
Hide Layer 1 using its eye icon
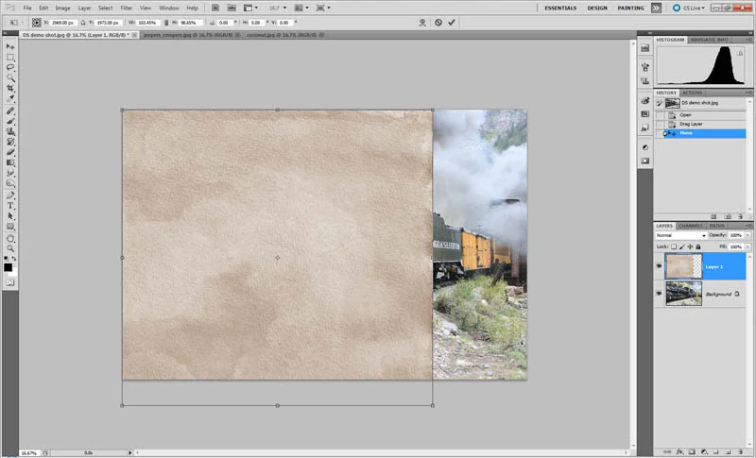point(659,266)
